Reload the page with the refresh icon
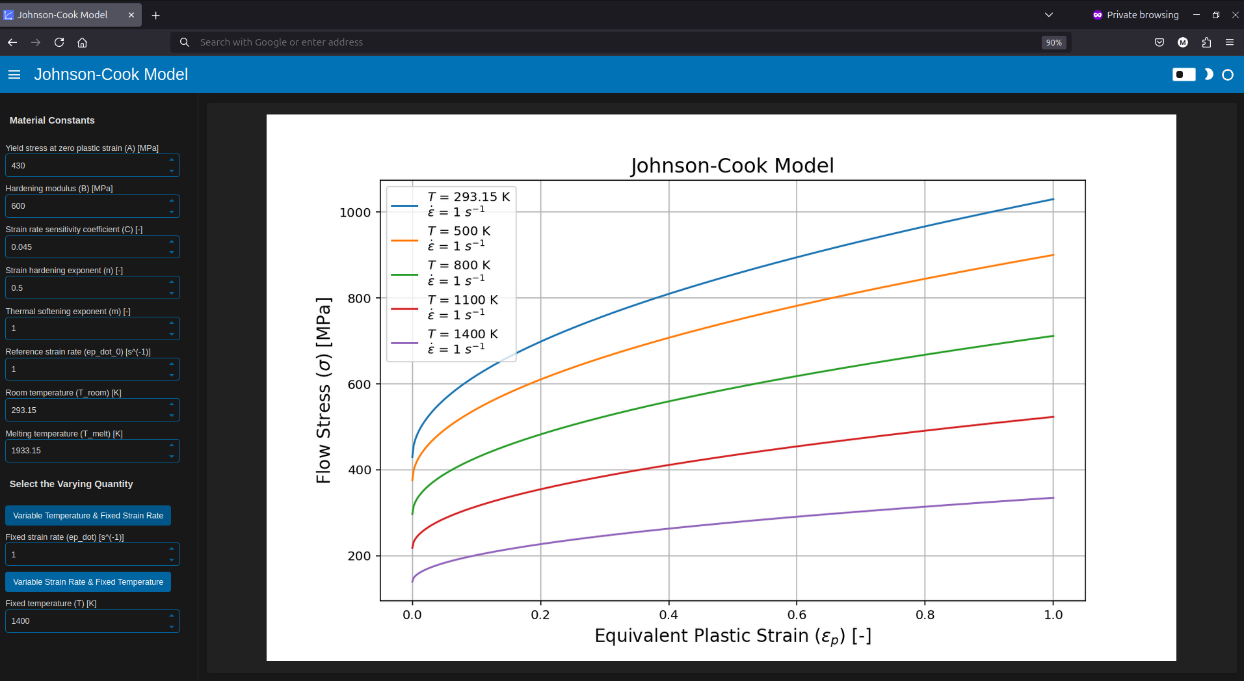Viewport: 1244px width, 681px height. [x=59, y=42]
